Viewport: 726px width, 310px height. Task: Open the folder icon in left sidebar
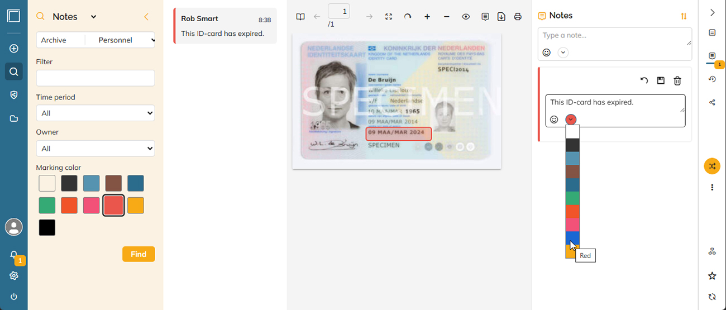[x=14, y=118]
